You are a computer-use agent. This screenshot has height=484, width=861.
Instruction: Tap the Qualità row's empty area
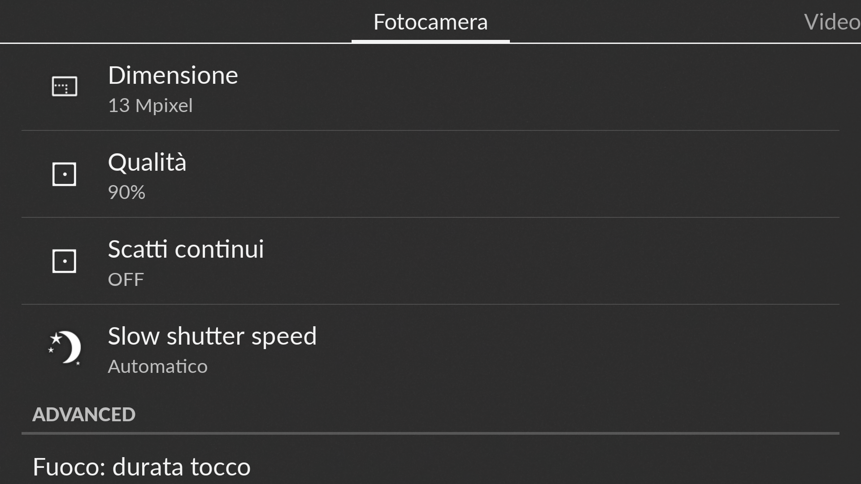pyautogui.click(x=516, y=174)
